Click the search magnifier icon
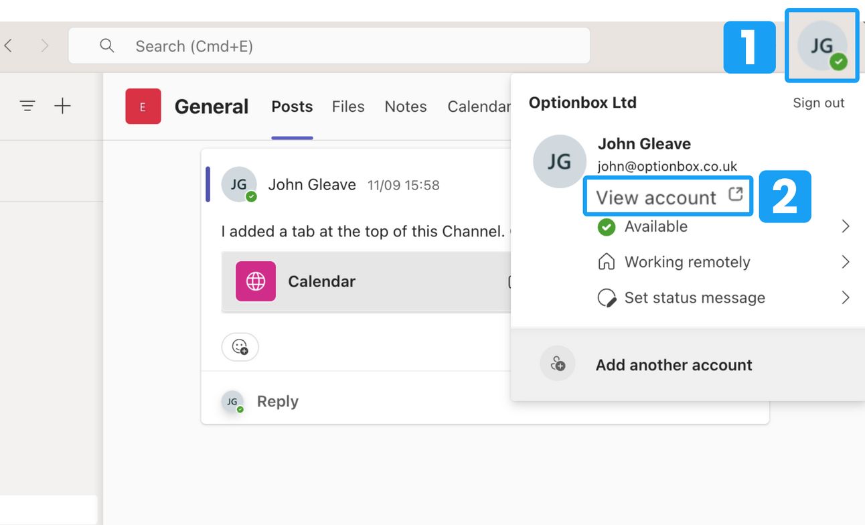The width and height of the screenshot is (865, 525). (107, 46)
